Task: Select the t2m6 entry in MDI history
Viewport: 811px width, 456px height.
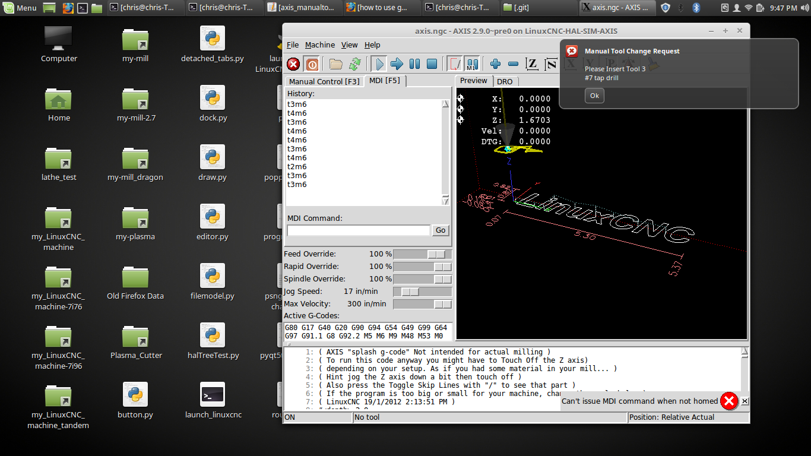Action: pyautogui.click(x=297, y=167)
